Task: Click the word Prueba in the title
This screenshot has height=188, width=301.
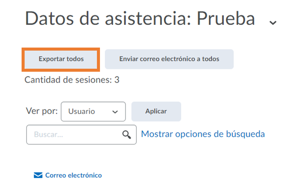Action: click(226, 19)
